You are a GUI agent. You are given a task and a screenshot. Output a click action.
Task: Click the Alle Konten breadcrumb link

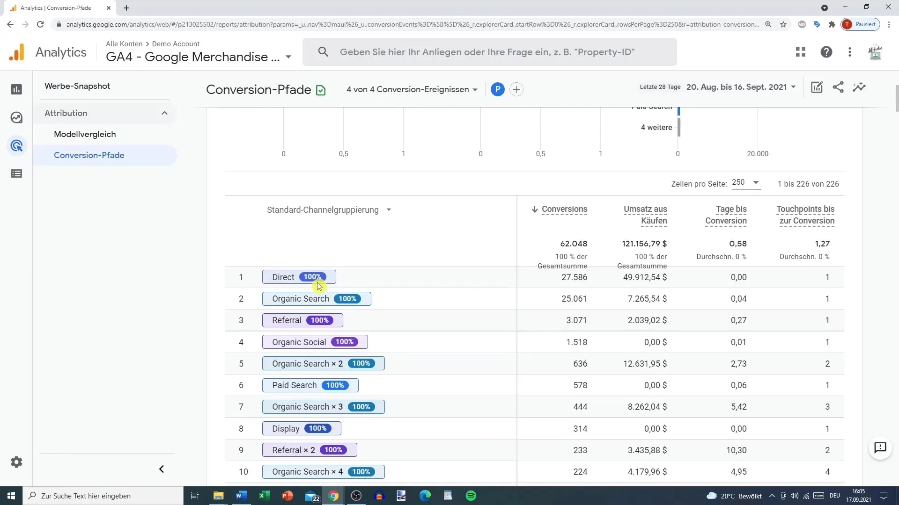(124, 43)
